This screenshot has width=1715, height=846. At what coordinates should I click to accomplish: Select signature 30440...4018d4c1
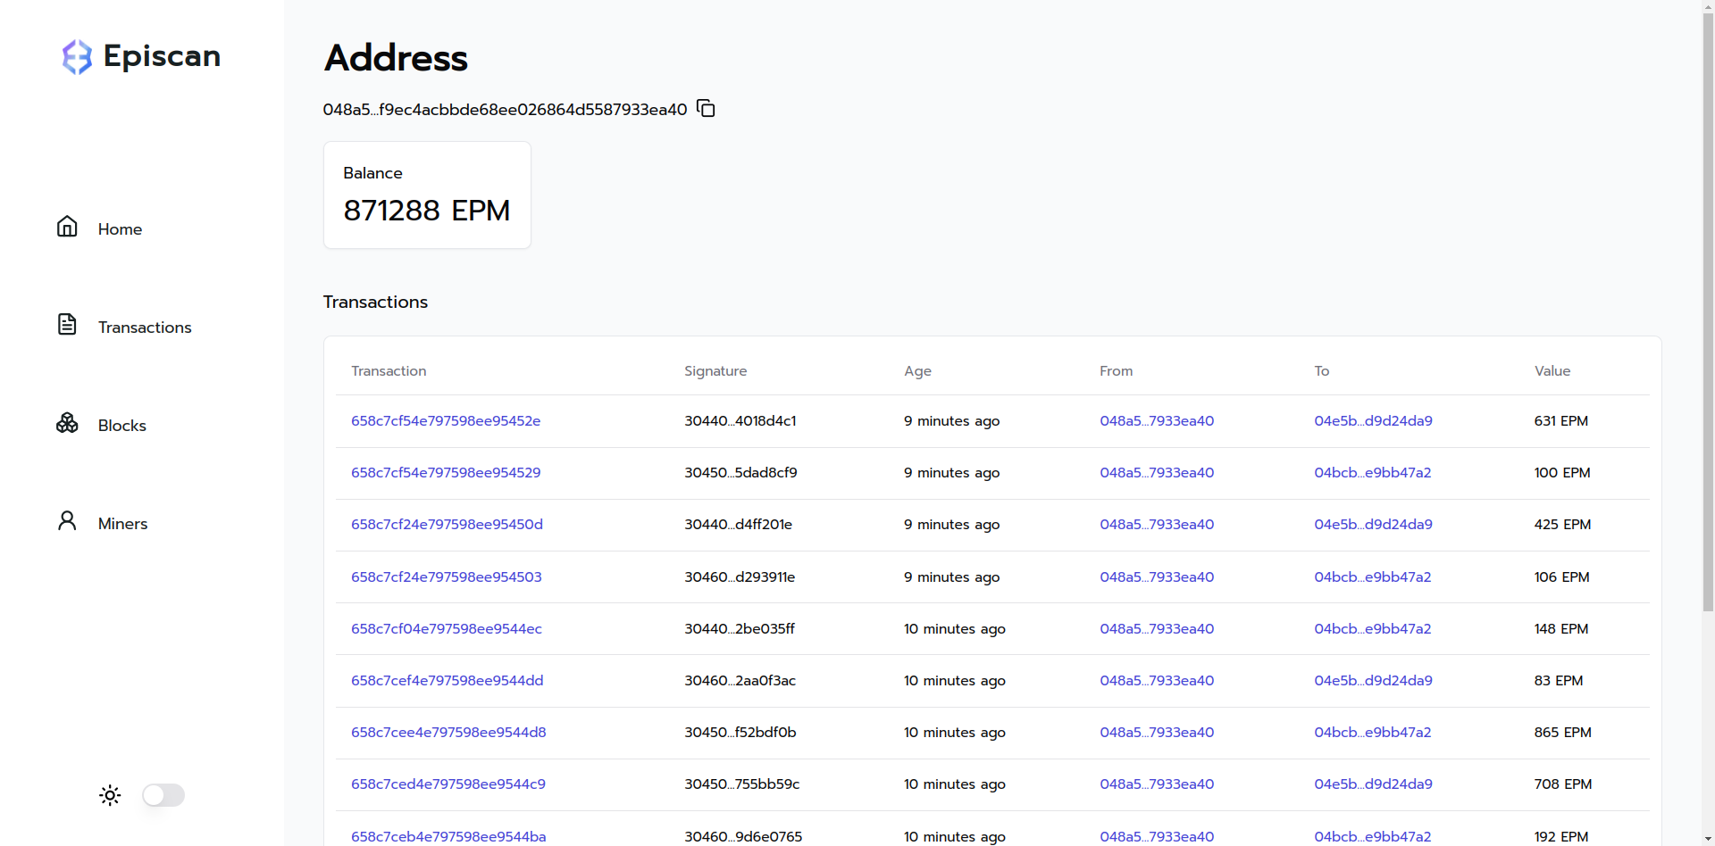pyautogui.click(x=740, y=421)
